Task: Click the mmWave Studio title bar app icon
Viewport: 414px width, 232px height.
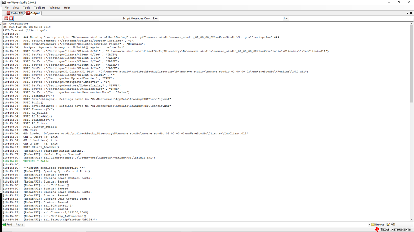Action: [3, 2]
